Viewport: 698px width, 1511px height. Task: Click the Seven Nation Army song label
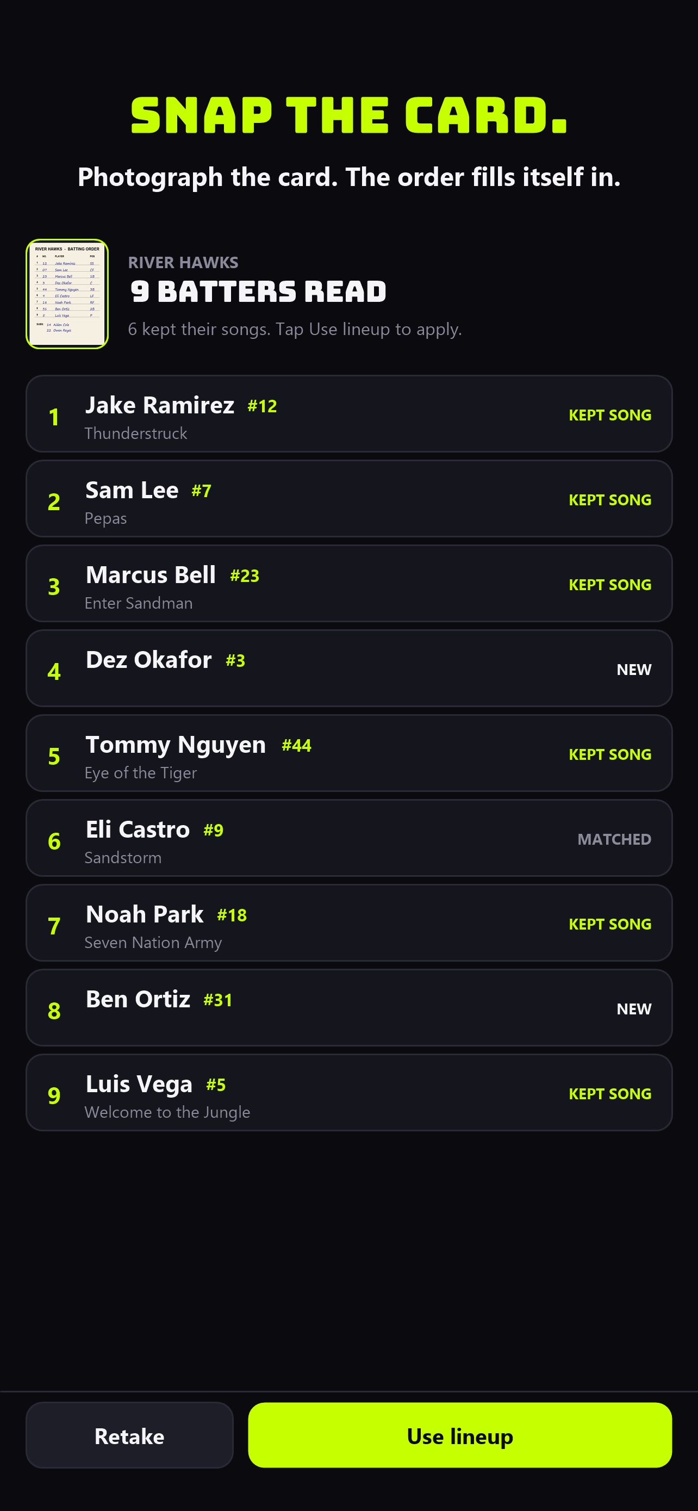(x=153, y=943)
